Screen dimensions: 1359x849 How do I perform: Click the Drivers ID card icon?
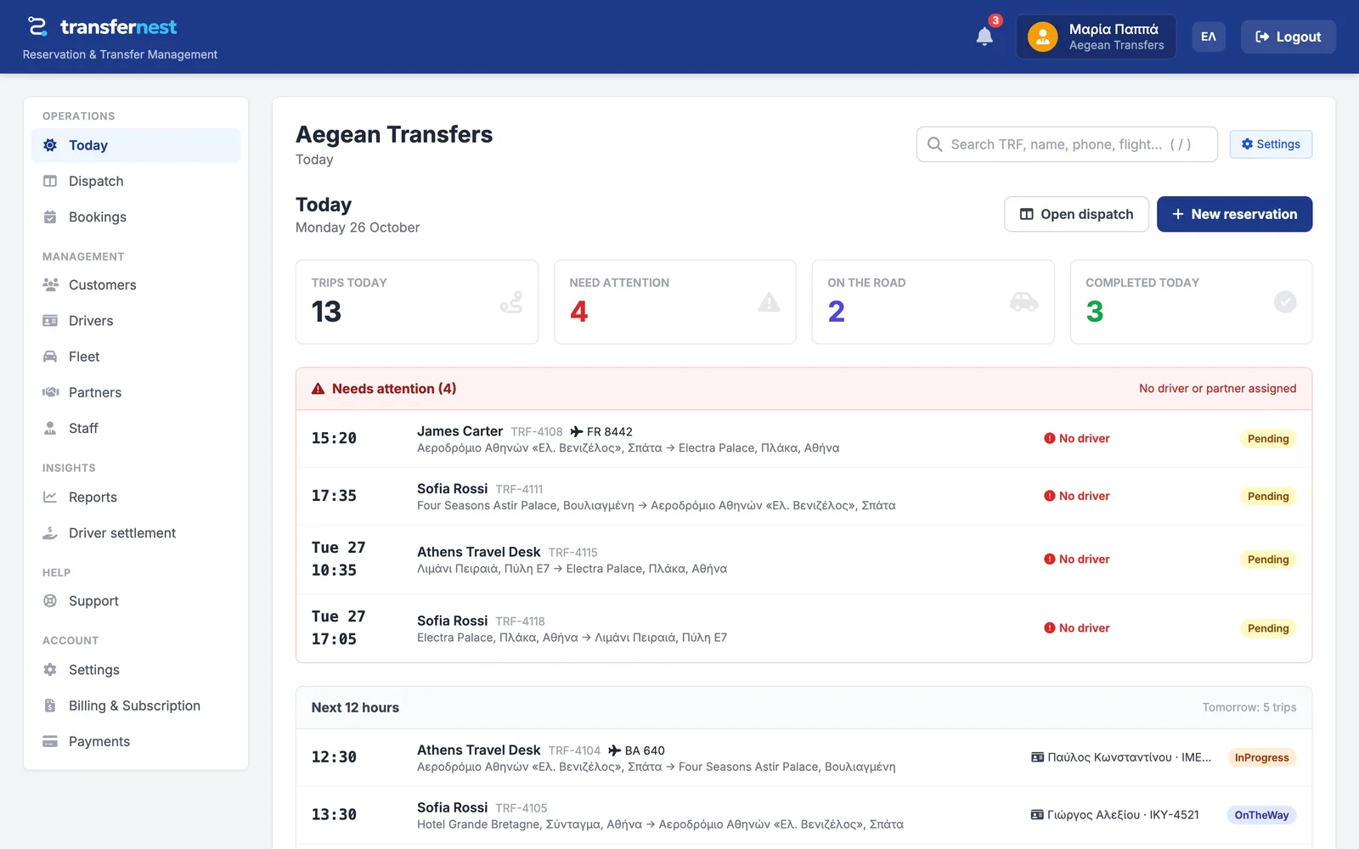pos(50,320)
